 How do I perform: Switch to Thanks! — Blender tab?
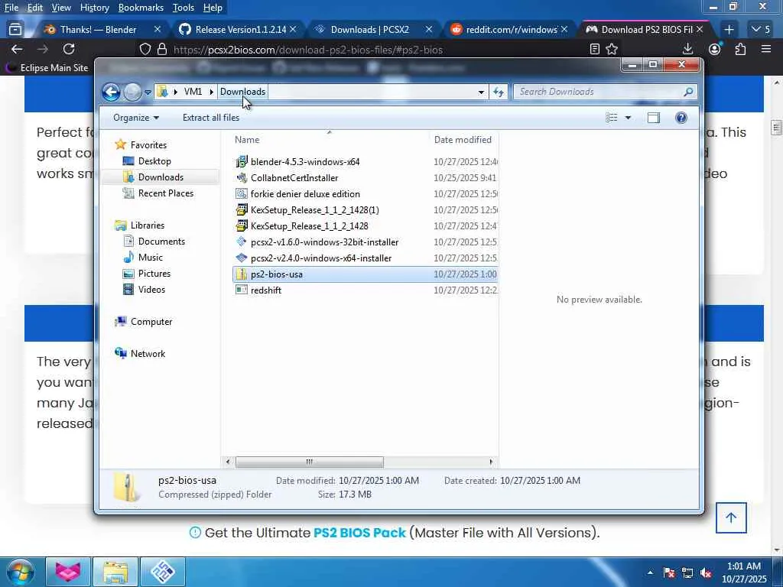pyautogui.click(x=98, y=30)
